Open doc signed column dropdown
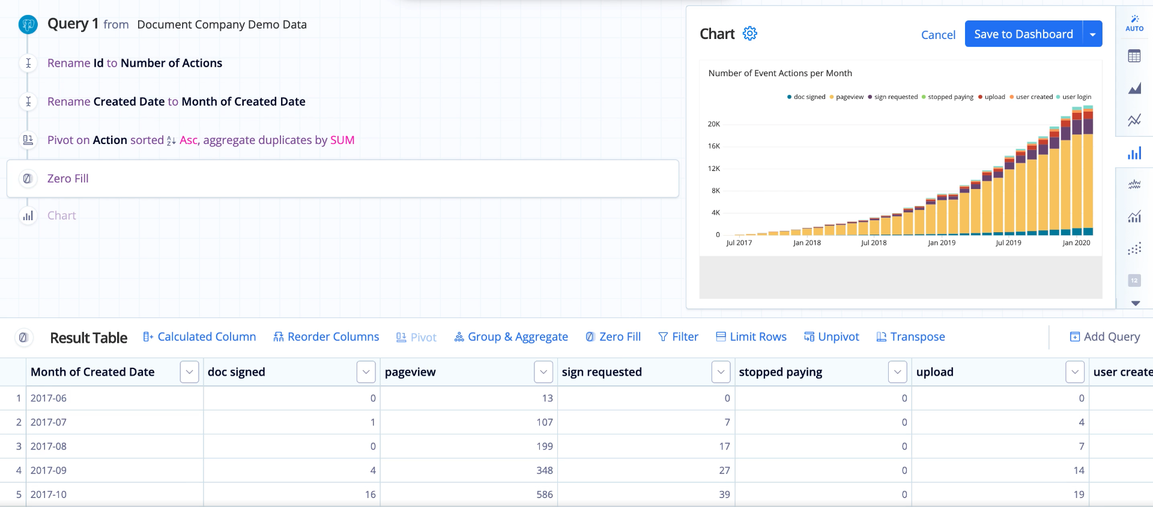Image resolution: width=1153 pixels, height=507 pixels. 366,372
